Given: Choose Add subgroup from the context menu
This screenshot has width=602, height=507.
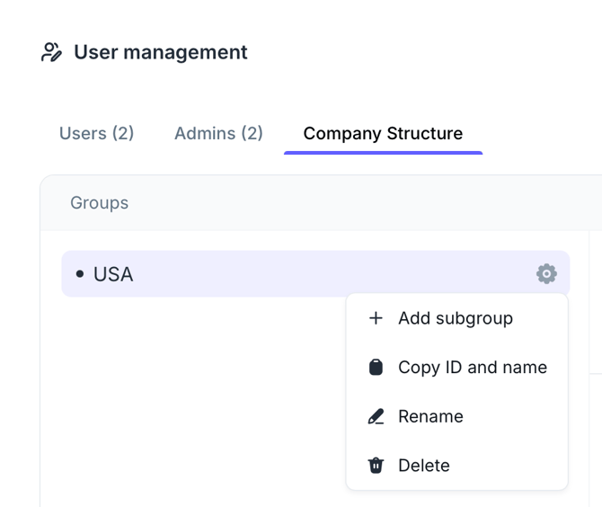Looking at the screenshot, I should click(455, 318).
